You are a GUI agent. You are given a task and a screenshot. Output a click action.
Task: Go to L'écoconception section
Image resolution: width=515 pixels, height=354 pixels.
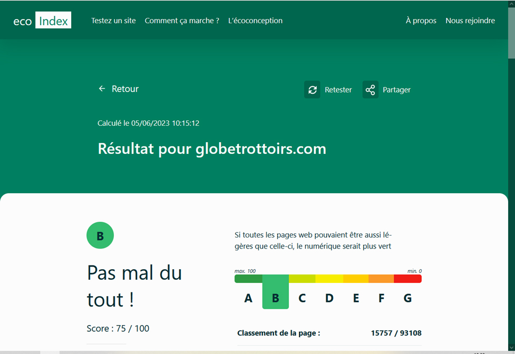(255, 21)
